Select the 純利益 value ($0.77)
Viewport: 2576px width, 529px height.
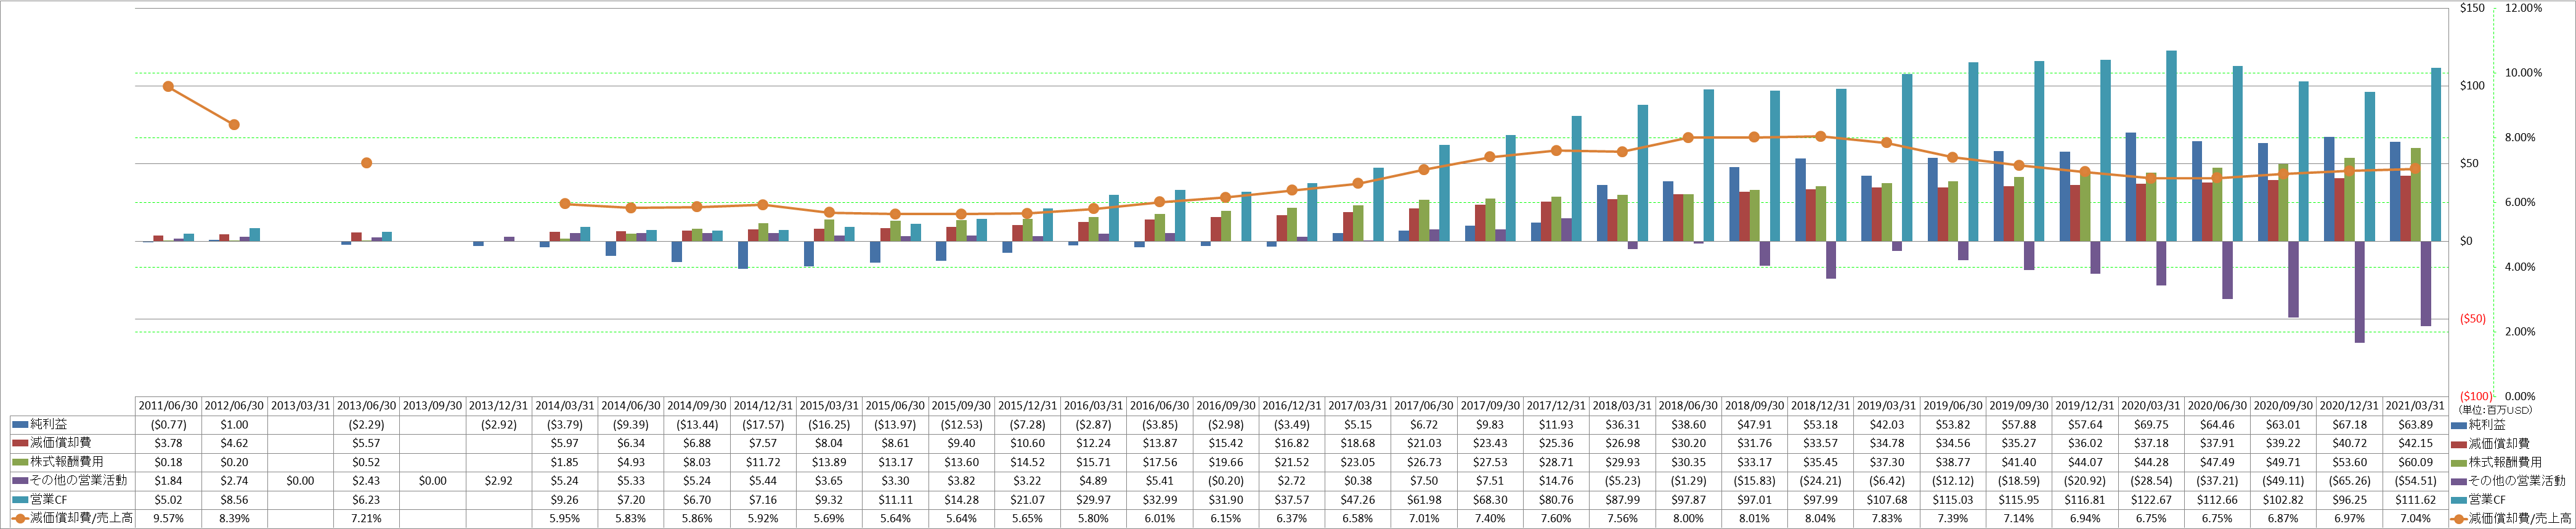[168, 425]
